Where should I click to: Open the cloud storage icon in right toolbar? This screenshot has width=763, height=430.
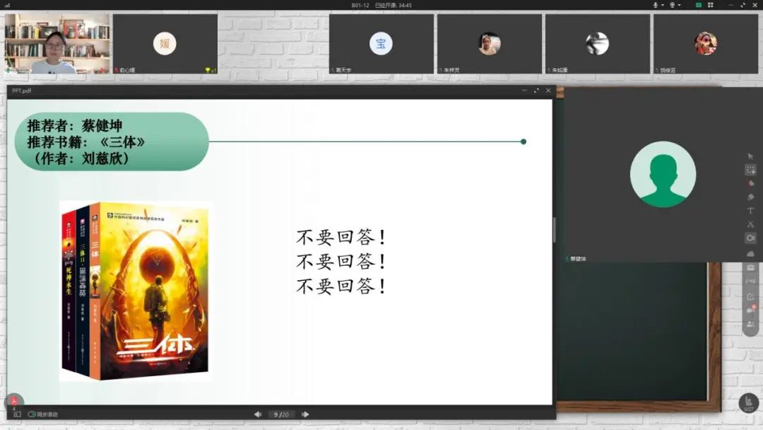click(x=750, y=253)
